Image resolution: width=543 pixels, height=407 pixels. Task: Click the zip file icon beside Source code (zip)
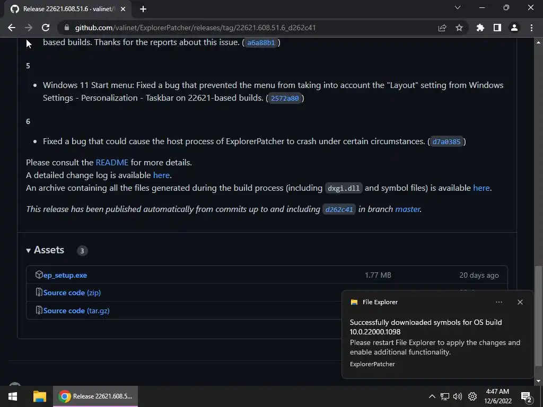pyautogui.click(x=39, y=293)
